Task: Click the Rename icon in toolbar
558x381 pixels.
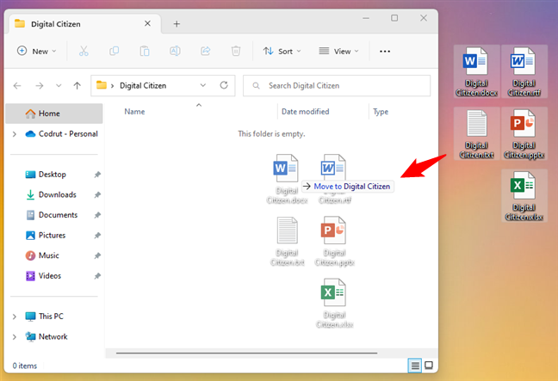Action: [x=175, y=52]
